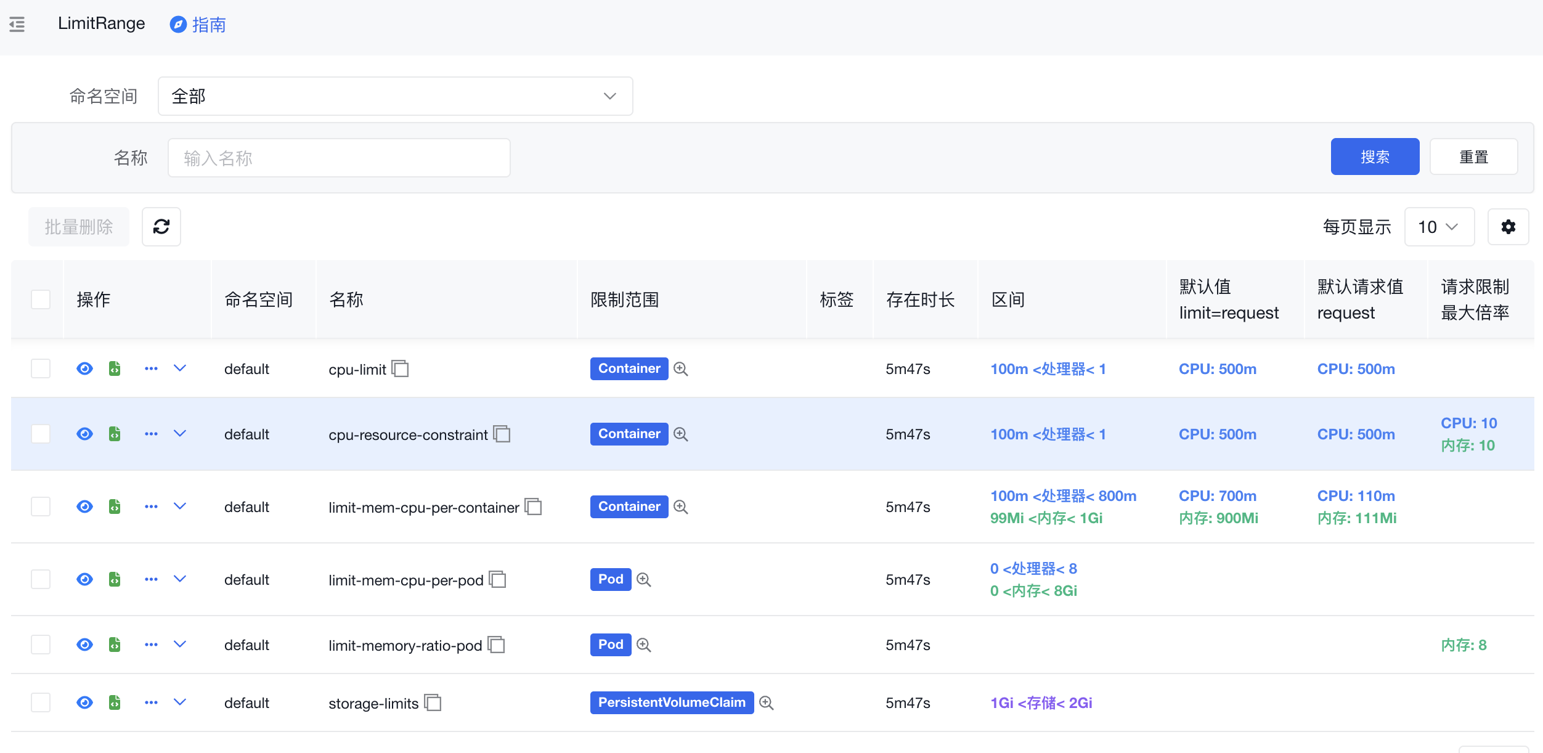1543x753 pixels.
Task: Check the cpu-resource-constraint row checkbox
Action: [x=41, y=434]
